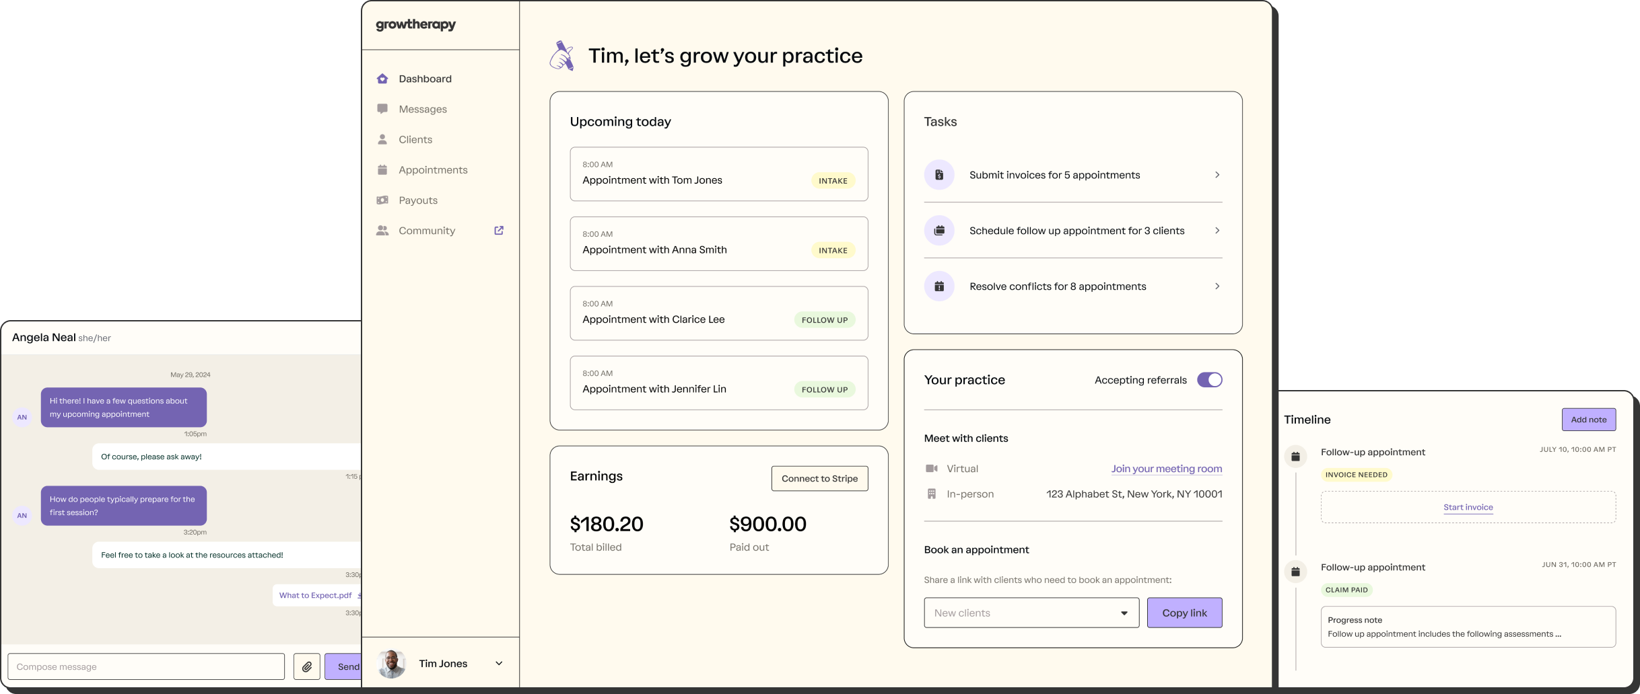Click the invoice icon in Tasks
Screen dimensions: 1640x694
click(939, 175)
